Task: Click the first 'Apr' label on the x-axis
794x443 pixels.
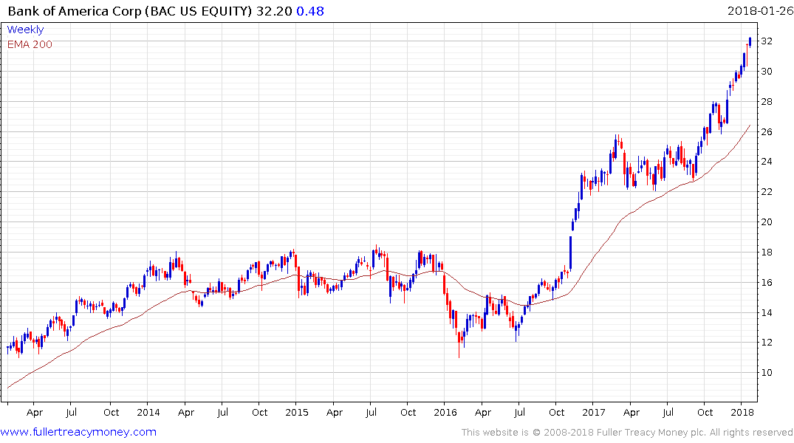Action: click(35, 413)
